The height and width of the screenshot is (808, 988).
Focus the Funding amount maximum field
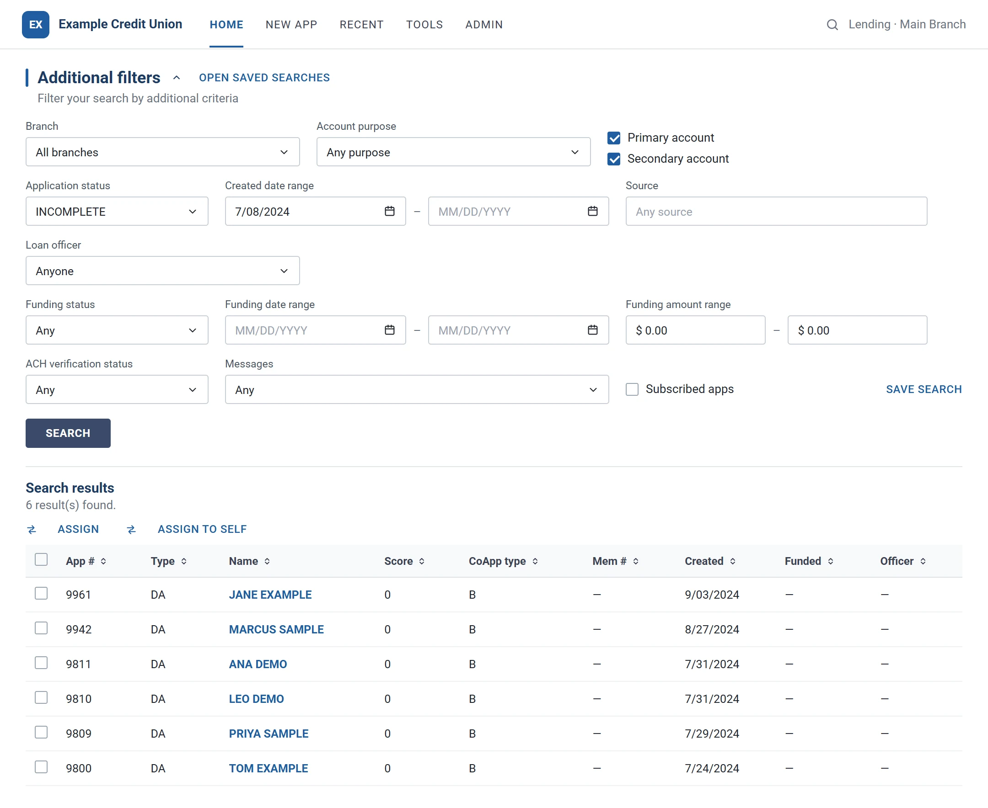click(x=858, y=330)
